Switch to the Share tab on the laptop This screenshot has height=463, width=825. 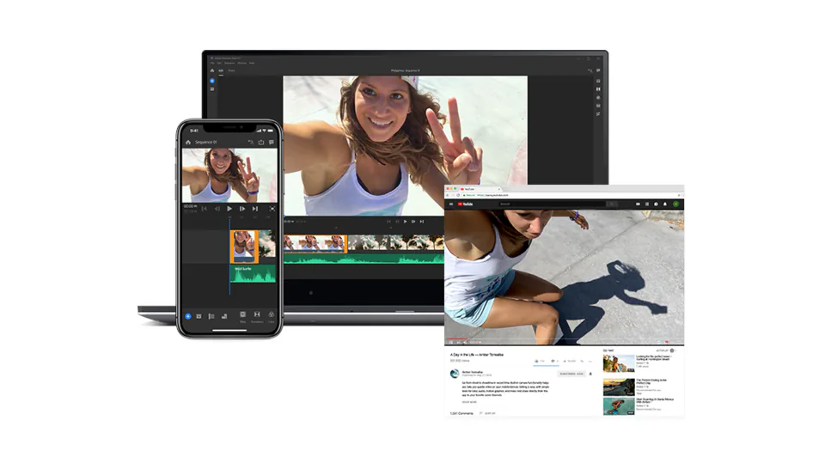click(x=231, y=70)
